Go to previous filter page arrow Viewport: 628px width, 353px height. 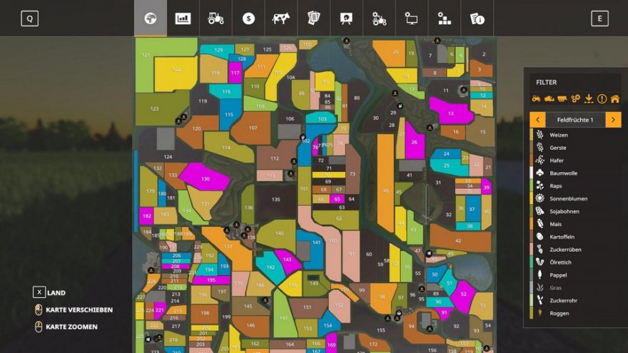click(x=537, y=120)
